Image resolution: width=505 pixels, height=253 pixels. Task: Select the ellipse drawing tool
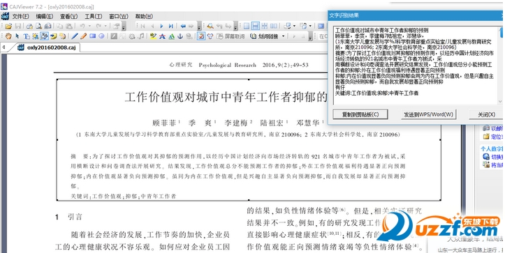click(x=101, y=36)
